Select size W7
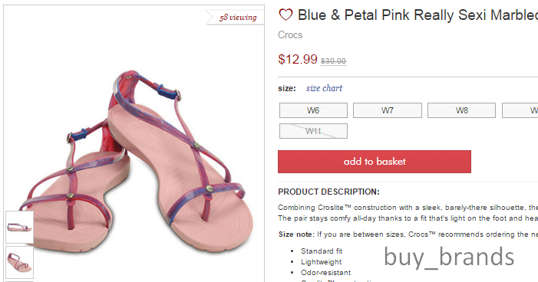 [x=388, y=110]
